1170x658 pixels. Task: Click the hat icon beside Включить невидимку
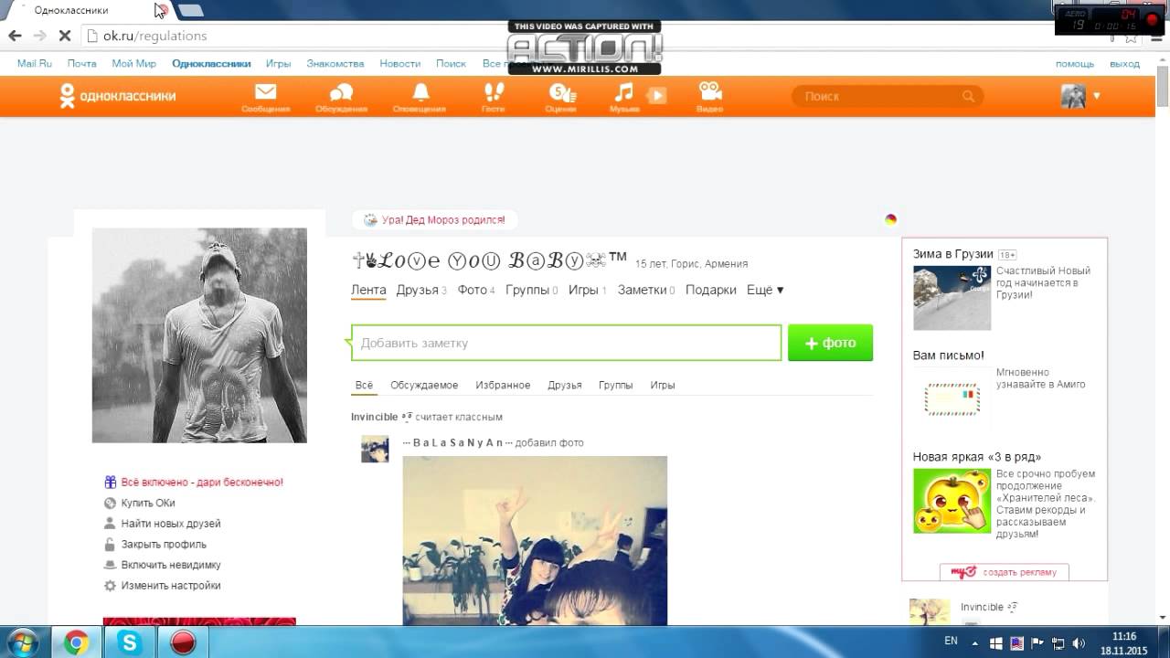click(110, 565)
